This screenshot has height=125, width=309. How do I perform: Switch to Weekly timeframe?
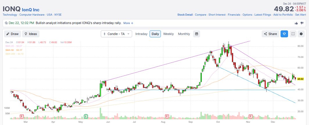click(168, 34)
